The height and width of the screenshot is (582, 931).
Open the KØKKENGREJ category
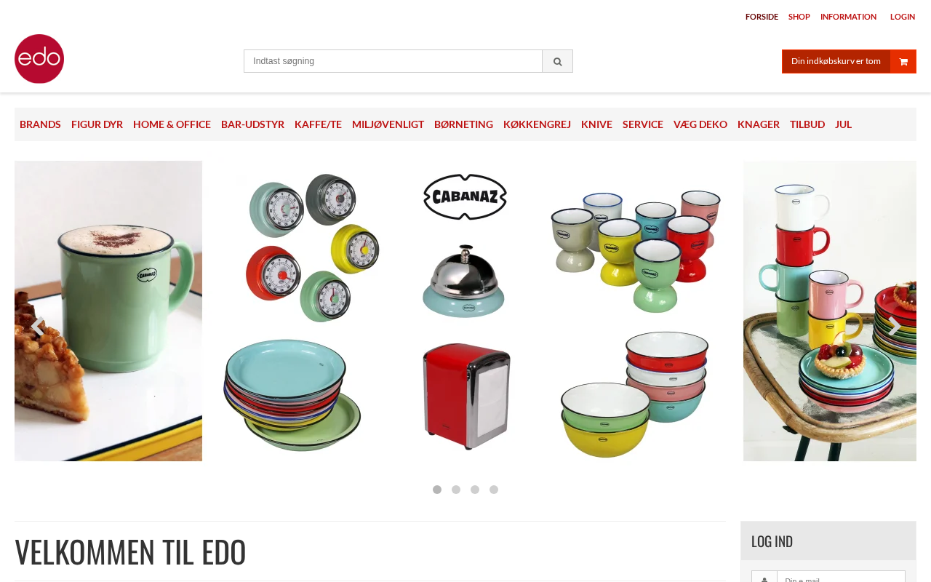point(537,124)
